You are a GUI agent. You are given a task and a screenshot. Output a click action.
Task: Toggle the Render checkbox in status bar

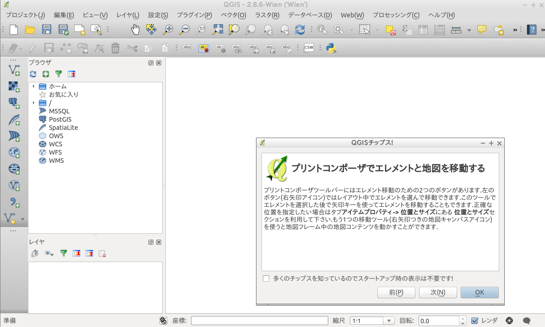pos(475,321)
